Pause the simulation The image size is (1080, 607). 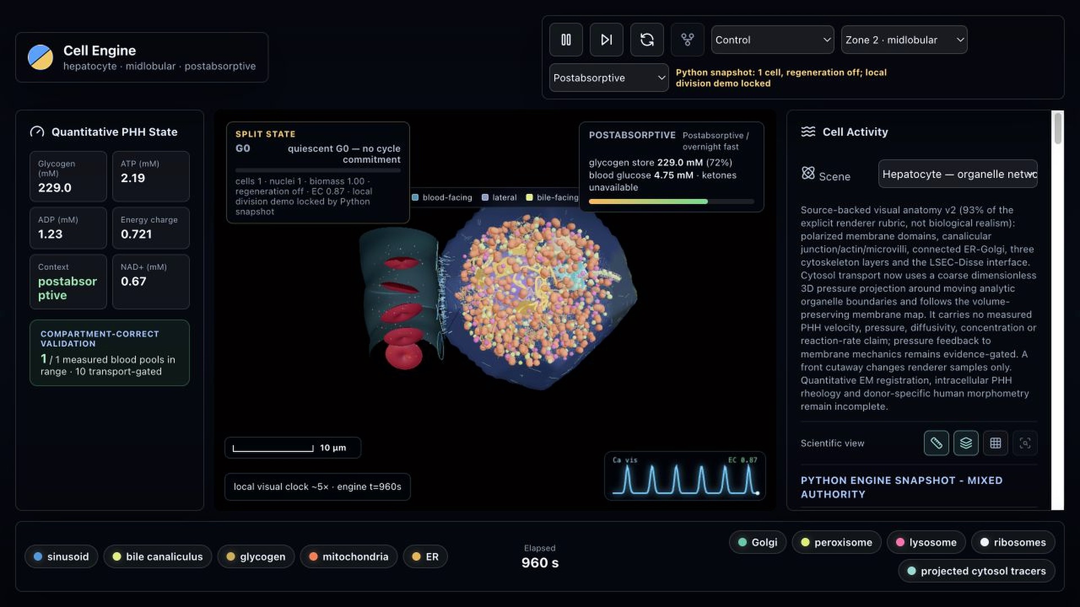(566, 40)
